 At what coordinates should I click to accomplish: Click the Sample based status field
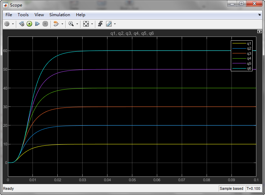(231, 188)
